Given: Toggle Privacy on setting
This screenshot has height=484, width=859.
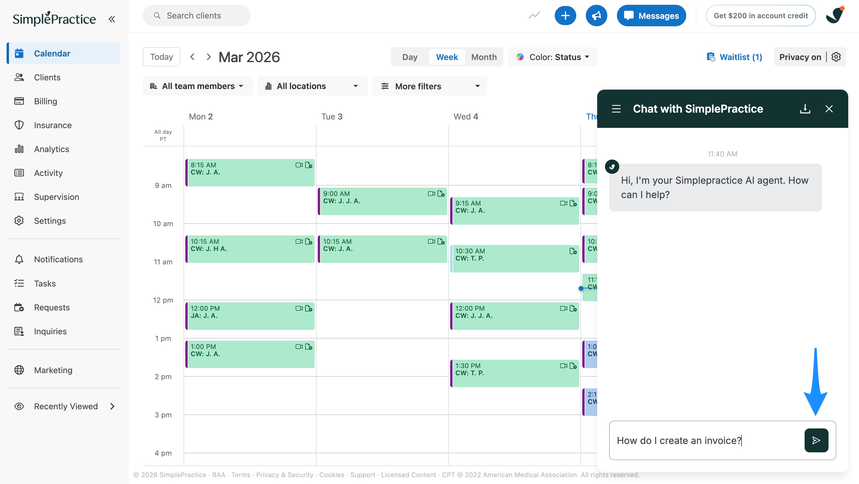Looking at the screenshot, I should click(800, 57).
